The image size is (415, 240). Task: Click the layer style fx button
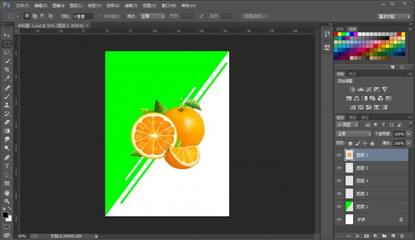pyautogui.click(x=357, y=236)
